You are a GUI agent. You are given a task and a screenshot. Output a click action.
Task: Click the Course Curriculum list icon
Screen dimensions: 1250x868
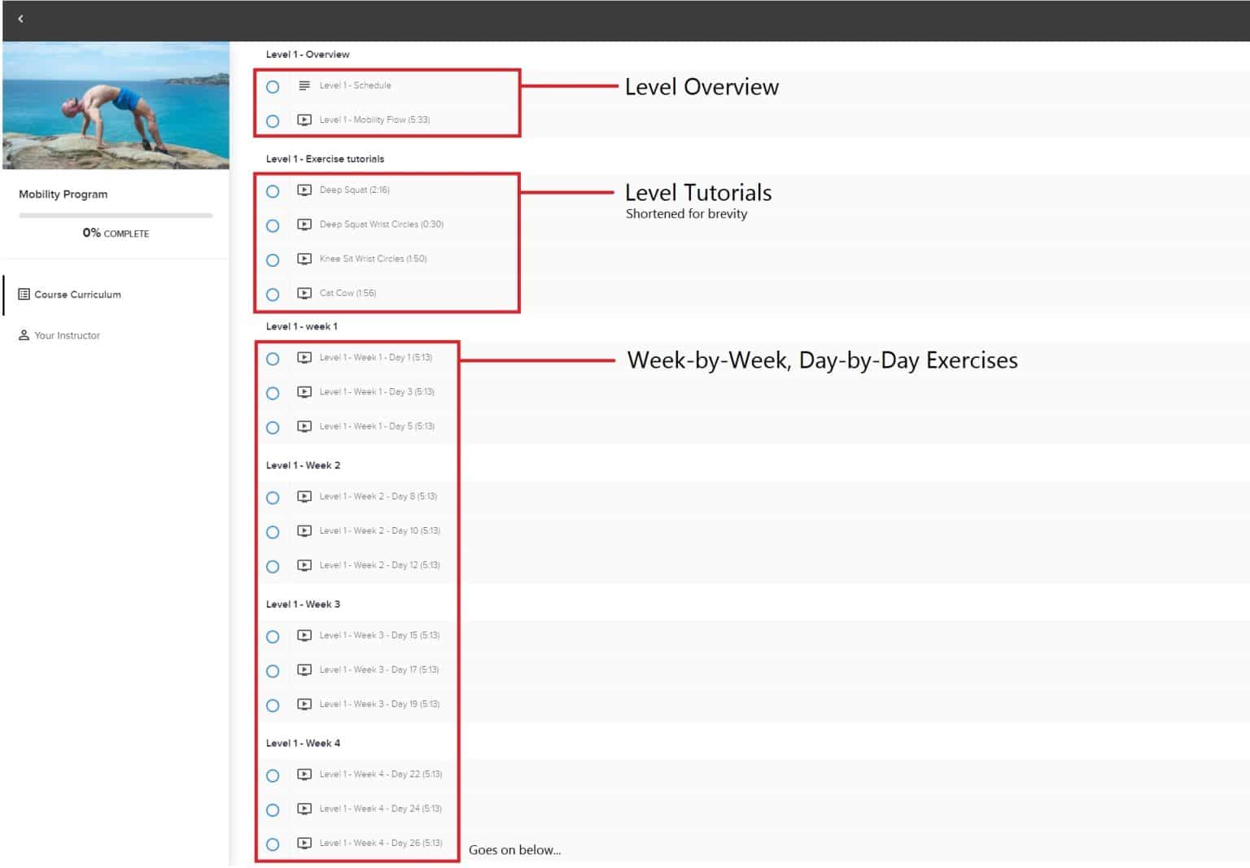point(24,294)
